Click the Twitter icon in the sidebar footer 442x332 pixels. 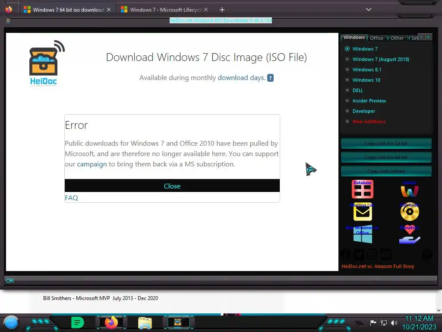[359, 255]
